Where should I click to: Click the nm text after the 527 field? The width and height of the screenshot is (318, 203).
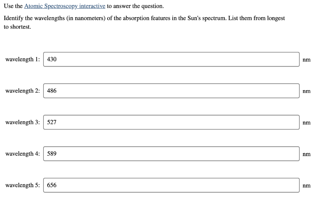(x=307, y=122)
